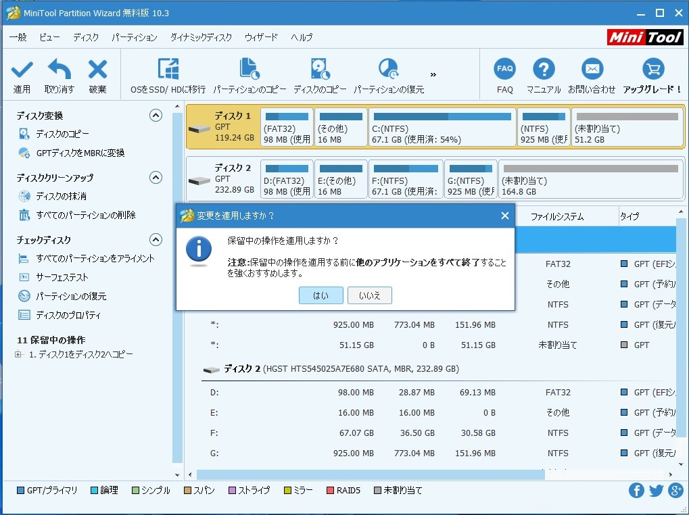Image resolution: width=689 pixels, height=515 pixels.
Task: Click the 取り消す (Undo) arrow icon
Action: tap(60, 70)
